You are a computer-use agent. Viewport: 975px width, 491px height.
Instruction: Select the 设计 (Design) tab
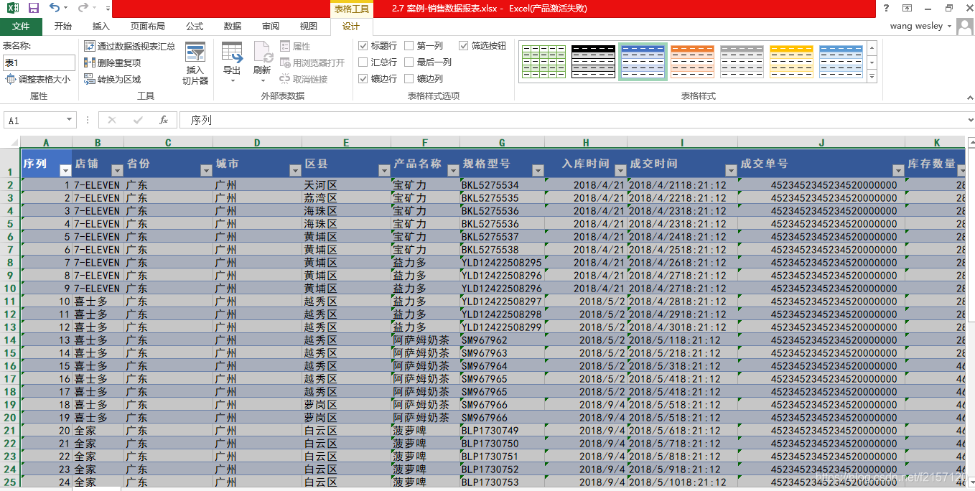coord(351,27)
